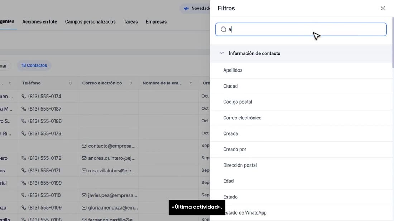Sort by the Correo electrónico column
394x221 pixels.
pos(131,83)
